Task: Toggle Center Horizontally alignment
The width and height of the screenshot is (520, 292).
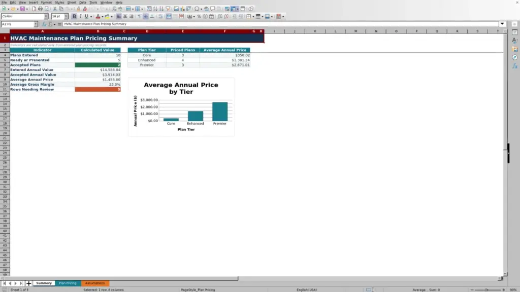Action: (x=125, y=17)
